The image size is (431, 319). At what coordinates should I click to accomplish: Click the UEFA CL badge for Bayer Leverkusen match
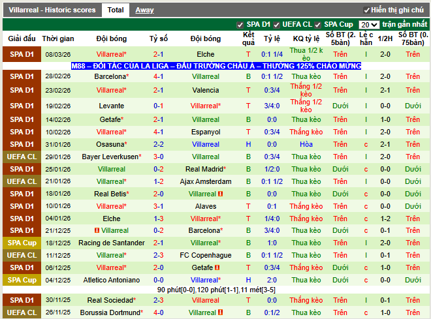pos(22,157)
